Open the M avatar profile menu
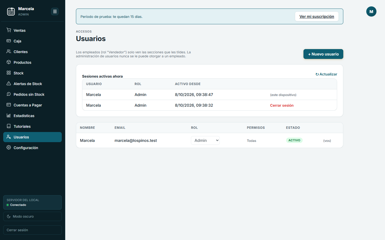385x240 pixels. (x=371, y=11)
